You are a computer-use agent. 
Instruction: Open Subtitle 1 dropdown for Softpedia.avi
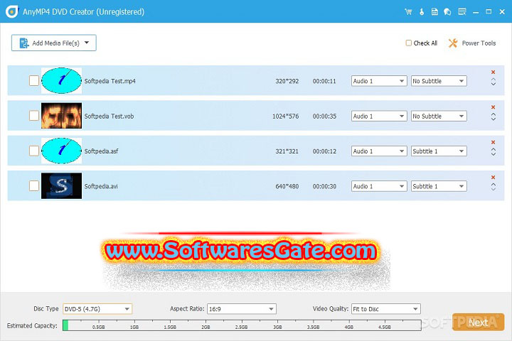439,186
